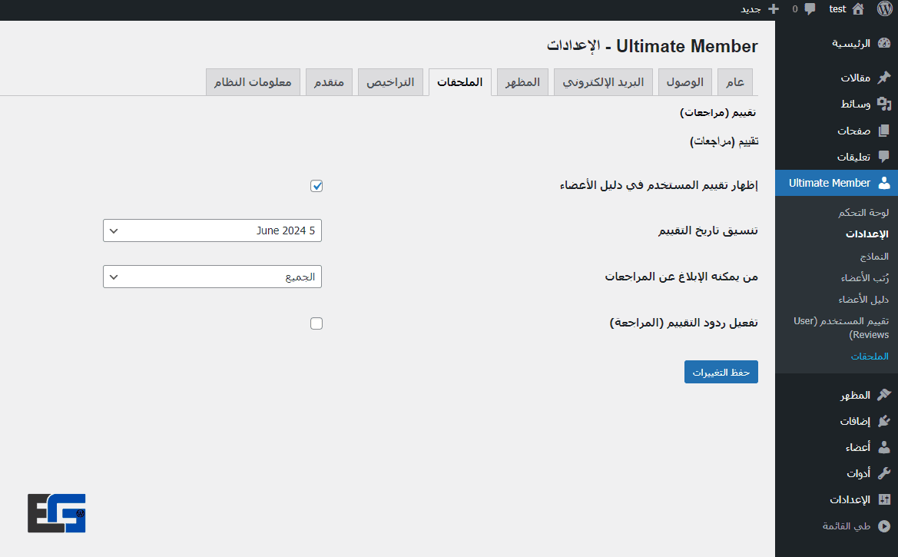Enable تفعيل ردود التقييم checkbox
Screen dimensions: 898x557
[316, 323]
